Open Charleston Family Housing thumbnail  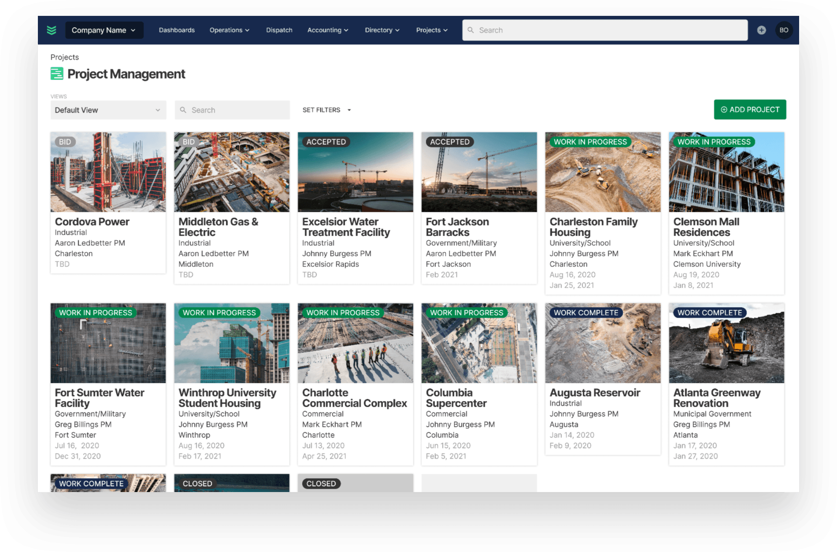(x=603, y=172)
